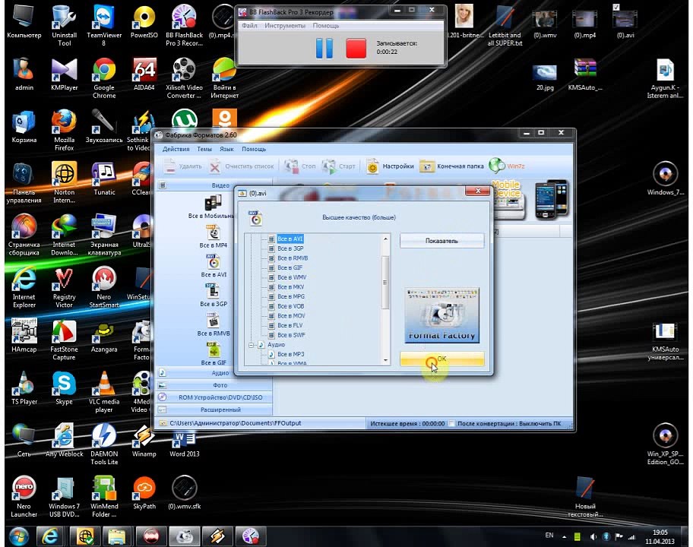Click Все в GIF sidebar icon

coord(214,354)
